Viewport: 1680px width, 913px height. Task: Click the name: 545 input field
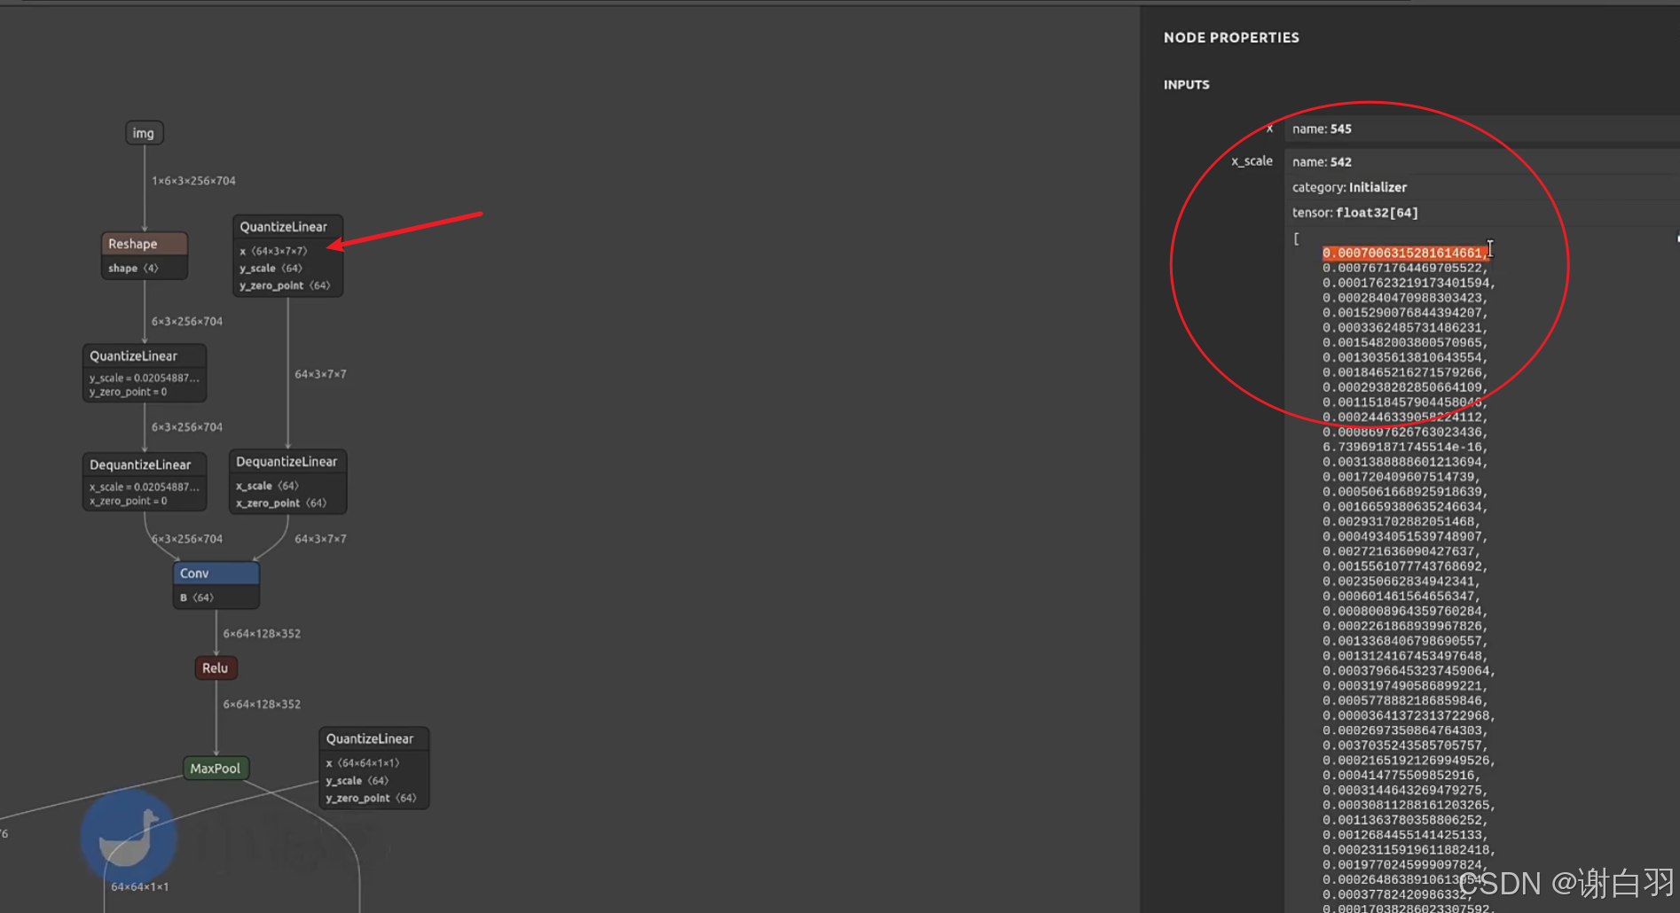[1481, 129]
